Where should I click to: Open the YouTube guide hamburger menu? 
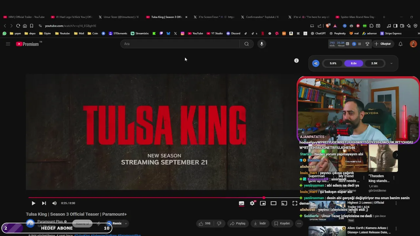coord(8,44)
